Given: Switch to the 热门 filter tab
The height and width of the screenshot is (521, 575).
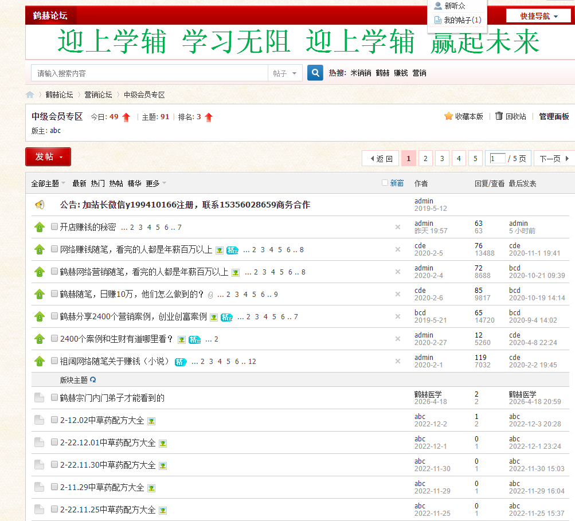Looking at the screenshot, I should tap(97, 183).
